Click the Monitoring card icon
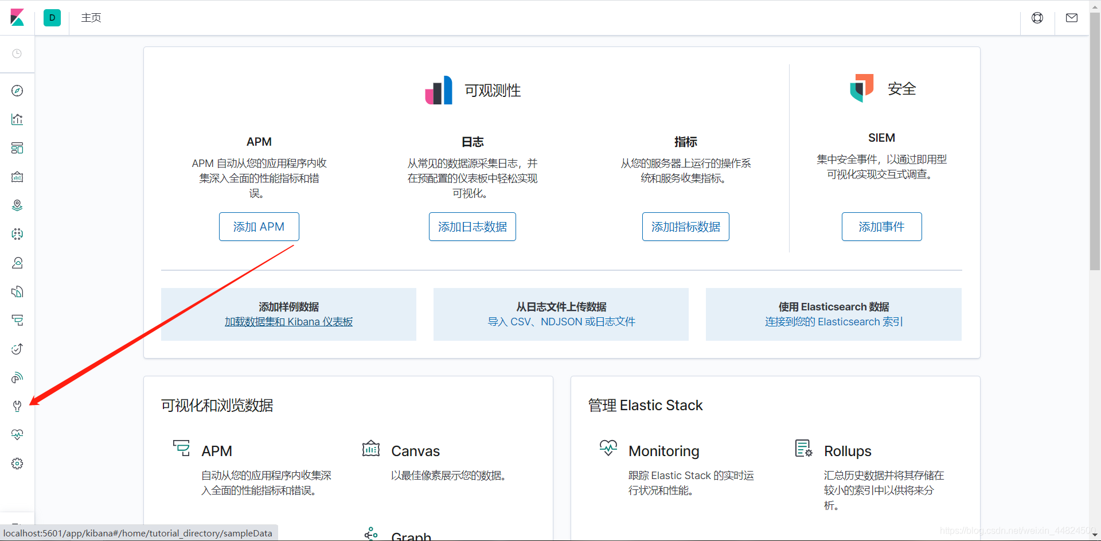Image resolution: width=1101 pixels, height=541 pixels. tap(608, 448)
